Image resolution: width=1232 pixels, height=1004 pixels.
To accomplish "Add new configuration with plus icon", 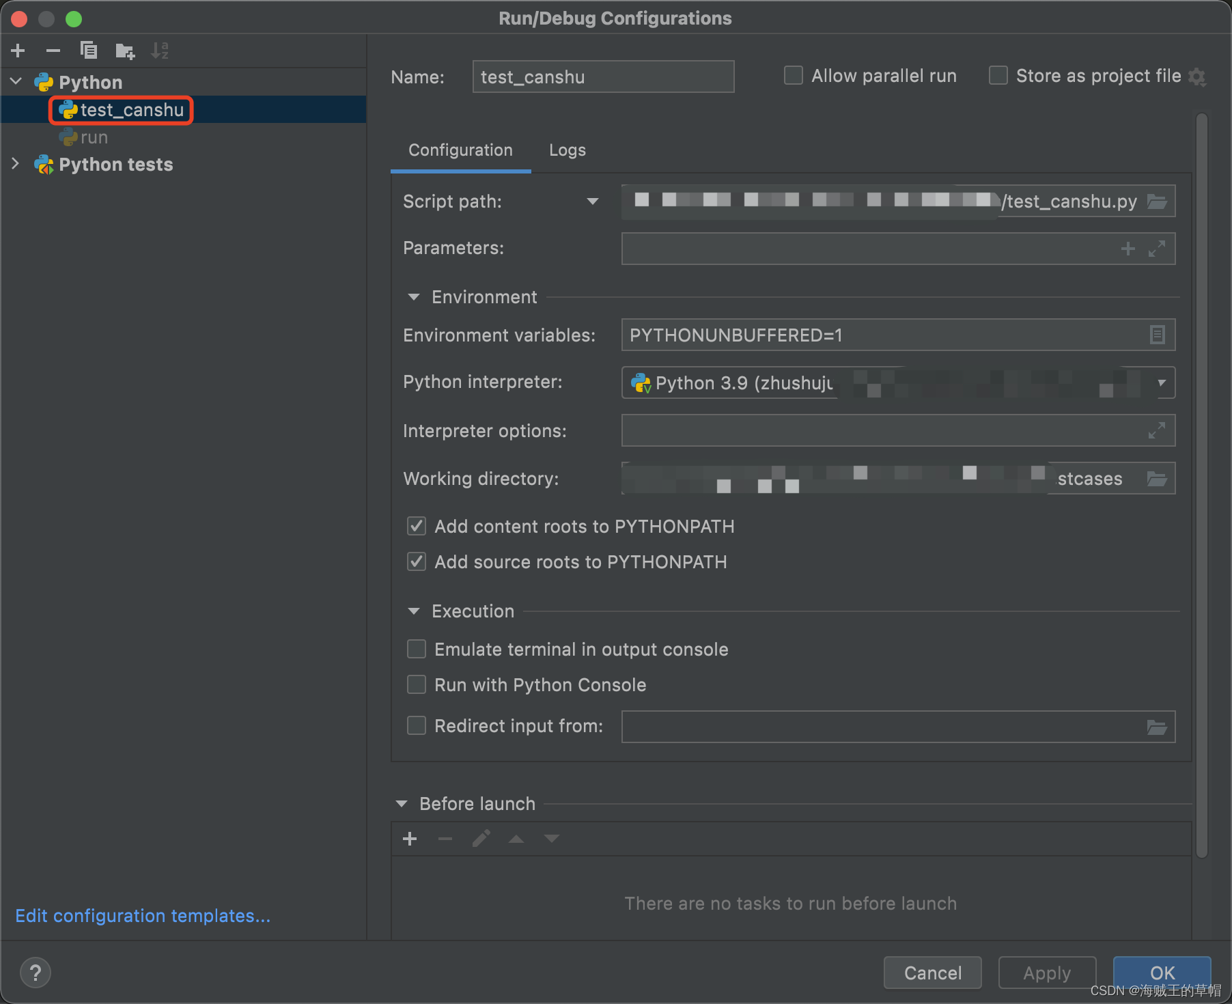I will click(18, 51).
